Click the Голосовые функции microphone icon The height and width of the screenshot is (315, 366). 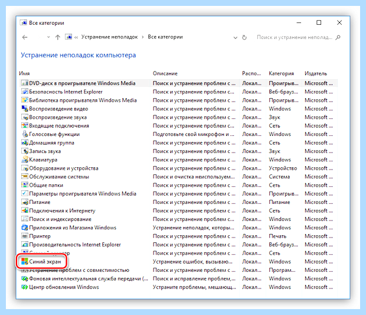click(x=25, y=134)
